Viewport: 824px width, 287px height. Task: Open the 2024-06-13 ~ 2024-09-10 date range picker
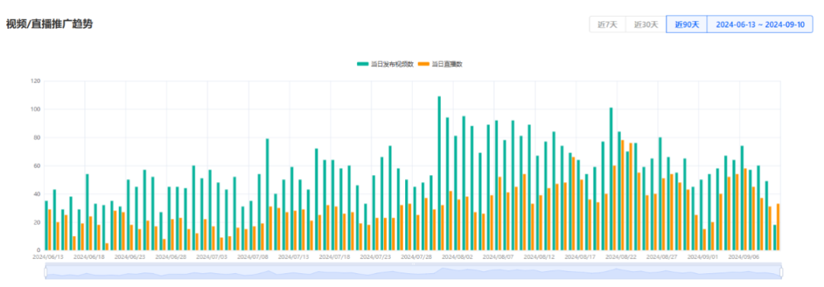pyautogui.click(x=760, y=24)
